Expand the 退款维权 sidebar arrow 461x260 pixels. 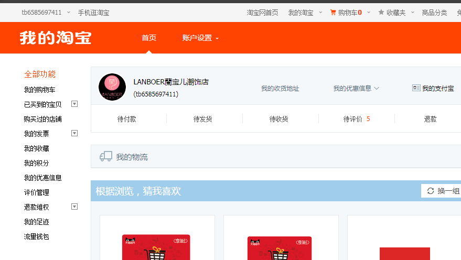pos(74,207)
